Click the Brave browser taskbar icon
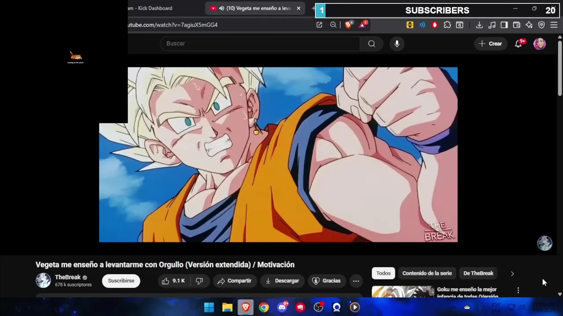Viewport: 563px width, 316px height. coord(245,307)
